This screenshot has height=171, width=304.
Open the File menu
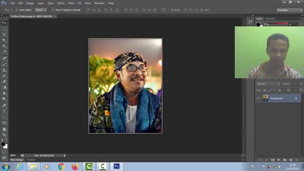[12, 3]
